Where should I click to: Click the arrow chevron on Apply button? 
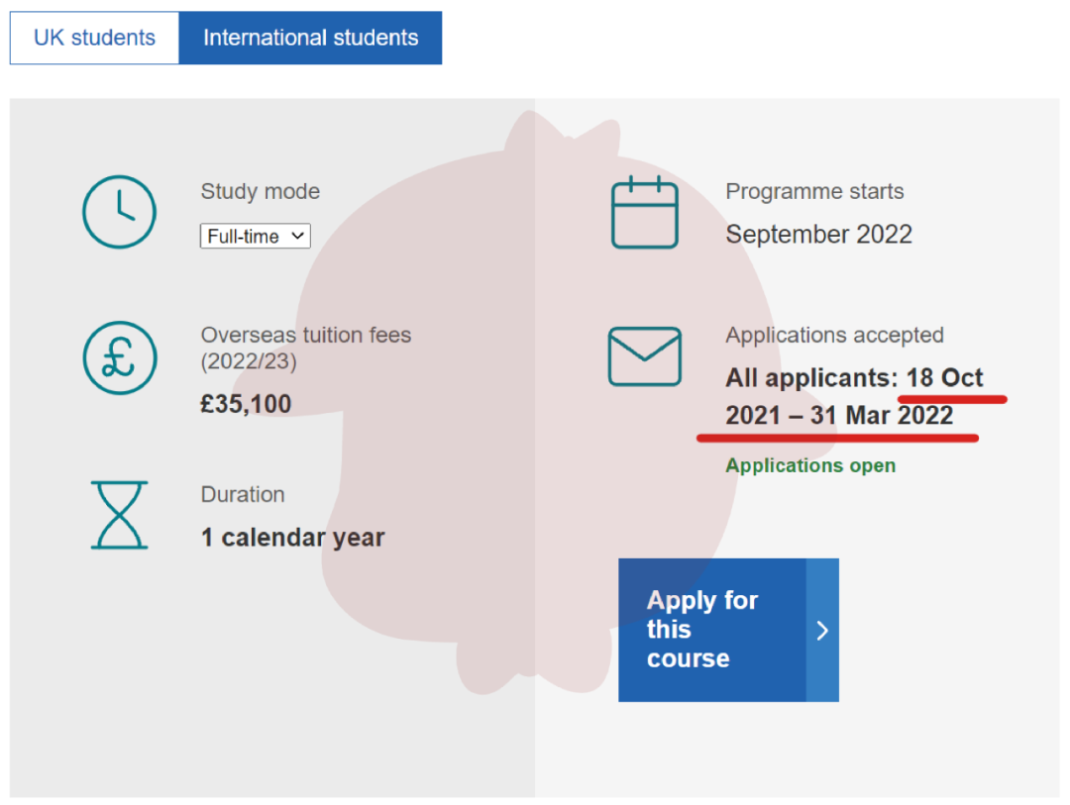click(822, 631)
